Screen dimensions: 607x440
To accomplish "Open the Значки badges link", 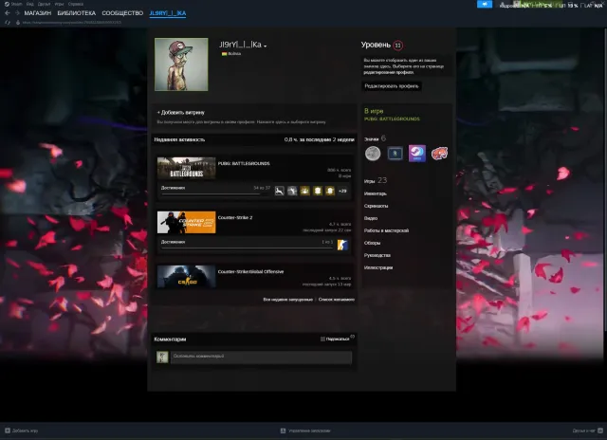I will 375,138.
